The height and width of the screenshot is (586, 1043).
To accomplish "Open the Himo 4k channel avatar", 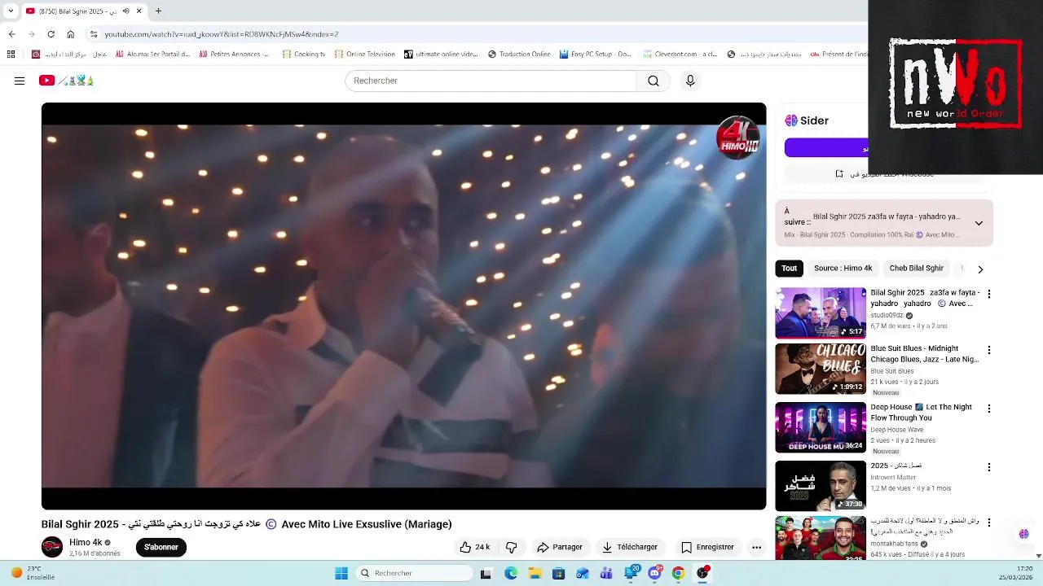I will pyautogui.click(x=52, y=547).
